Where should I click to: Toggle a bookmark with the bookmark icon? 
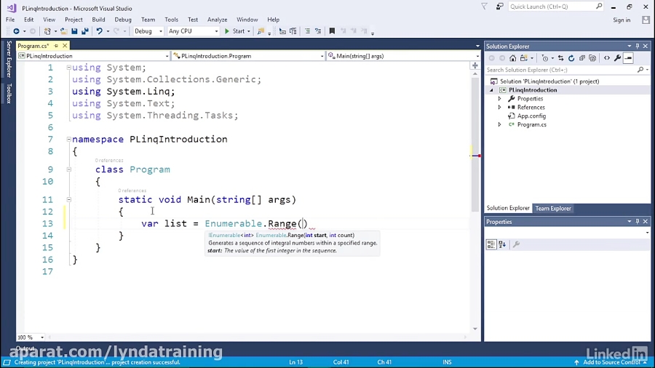[332, 31]
